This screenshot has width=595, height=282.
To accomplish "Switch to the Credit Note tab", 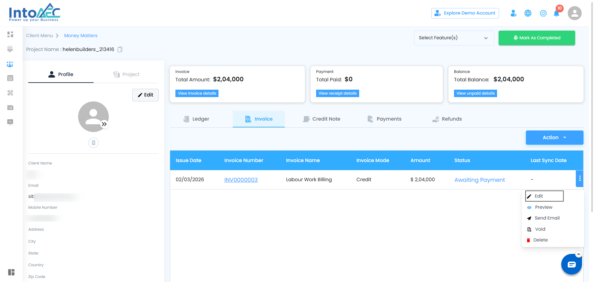I will pyautogui.click(x=322, y=119).
